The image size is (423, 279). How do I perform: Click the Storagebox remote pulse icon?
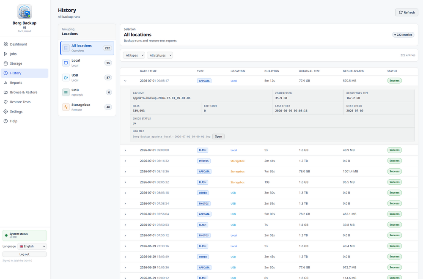[x=66, y=107]
